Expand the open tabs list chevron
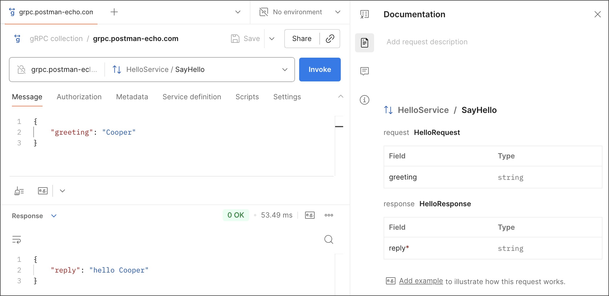Screen dimensions: 609x296 click(x=238, y=12)
